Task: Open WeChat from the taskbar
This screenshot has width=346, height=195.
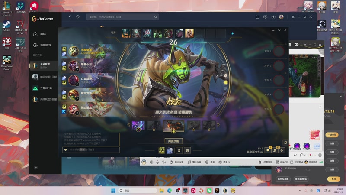Action: (209, 191)
